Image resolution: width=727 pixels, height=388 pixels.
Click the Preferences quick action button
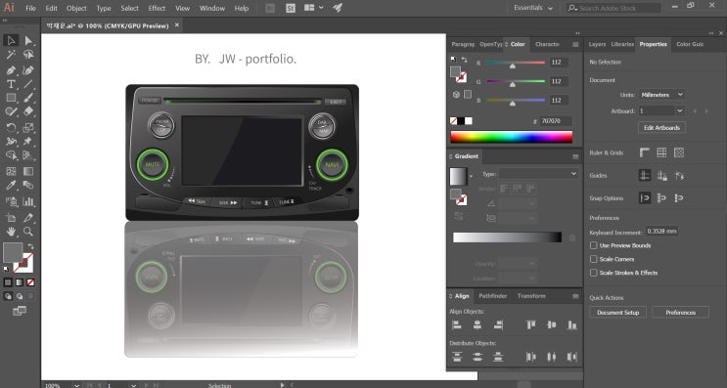tap(681, 313)
